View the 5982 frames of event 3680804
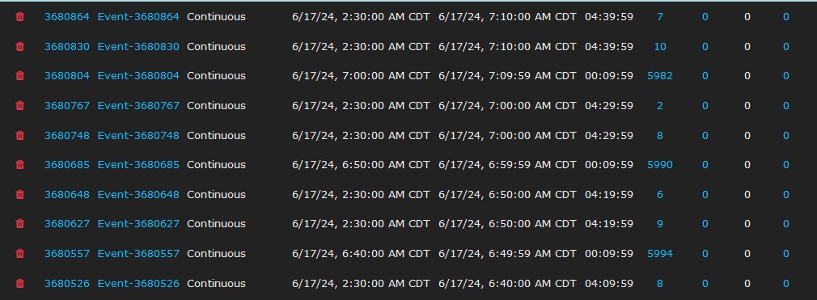This screenshot has height=300, width=817. [659, 76]
